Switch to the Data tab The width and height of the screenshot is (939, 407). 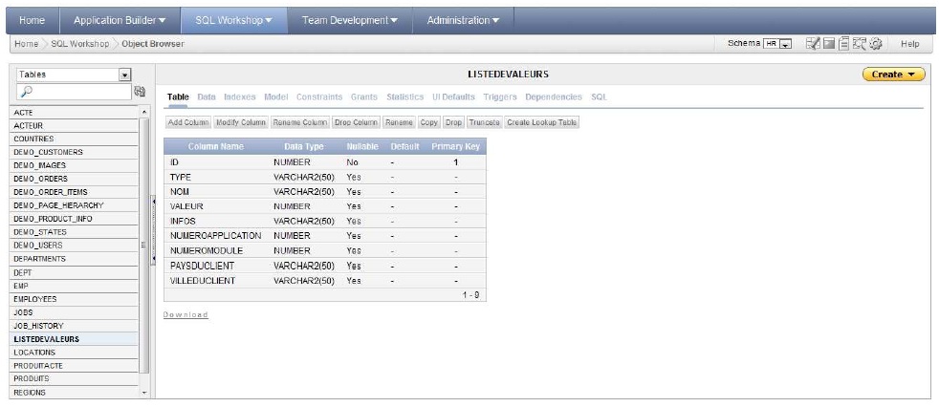click(x=207, y=97)
